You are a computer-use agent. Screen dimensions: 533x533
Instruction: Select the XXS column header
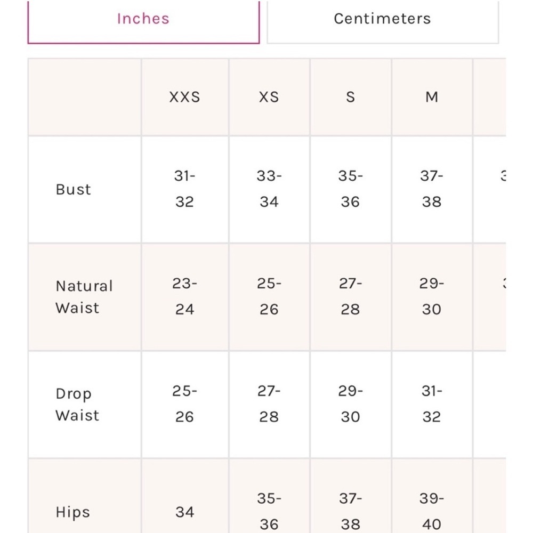[x=185, y=97]
